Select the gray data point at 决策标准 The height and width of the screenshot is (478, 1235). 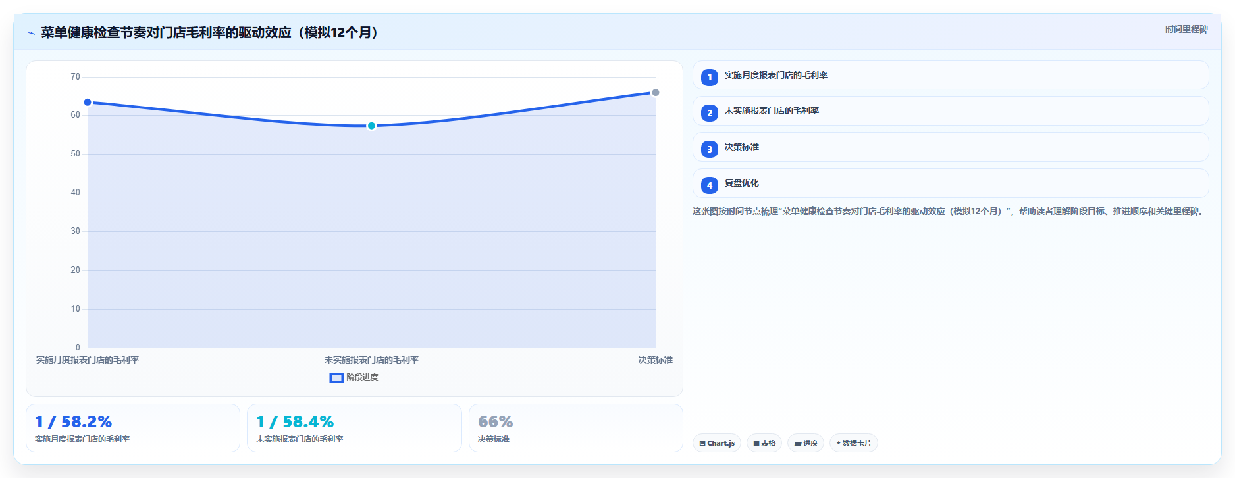pyautogui.click(x=656, y=93)
